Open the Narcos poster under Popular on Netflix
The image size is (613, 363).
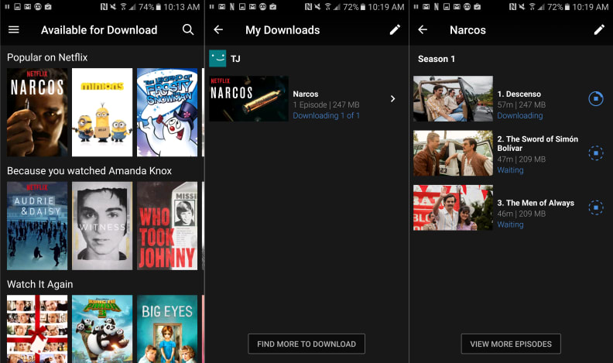coord(37,112)
